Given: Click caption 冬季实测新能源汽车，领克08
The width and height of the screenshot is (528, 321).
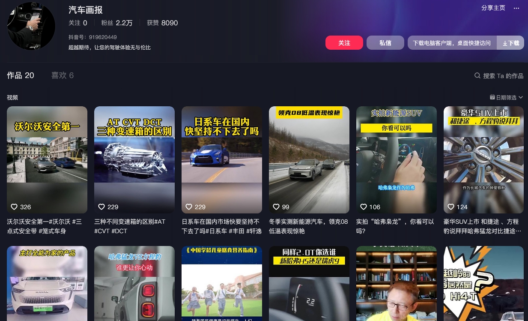Looking at the screenshot, I should [308, 226].
